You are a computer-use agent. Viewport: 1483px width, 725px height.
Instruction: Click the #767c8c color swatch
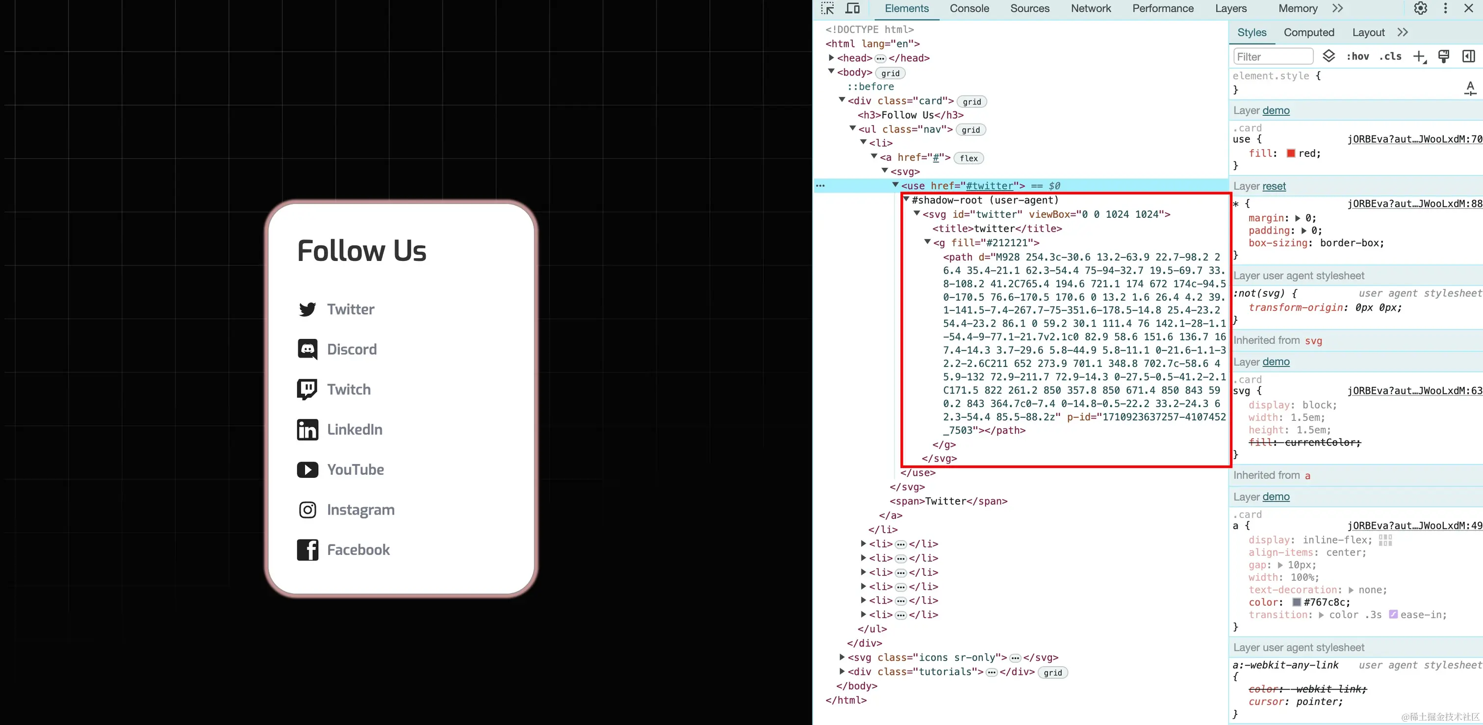tap(1297, 602)
